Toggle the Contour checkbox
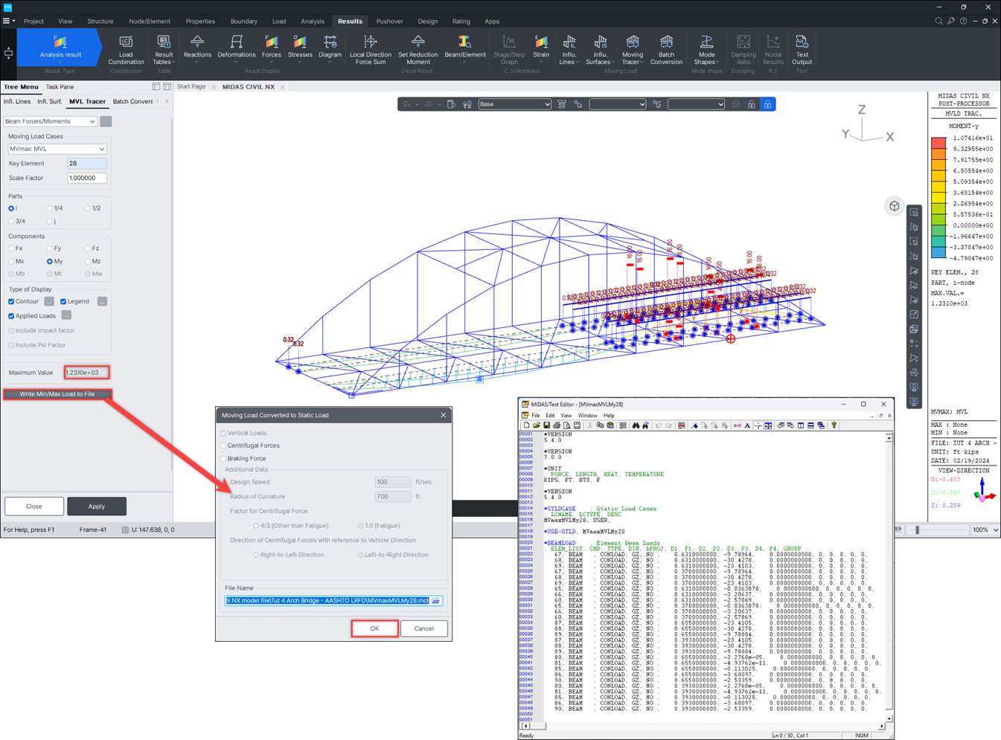 (11, 301)
